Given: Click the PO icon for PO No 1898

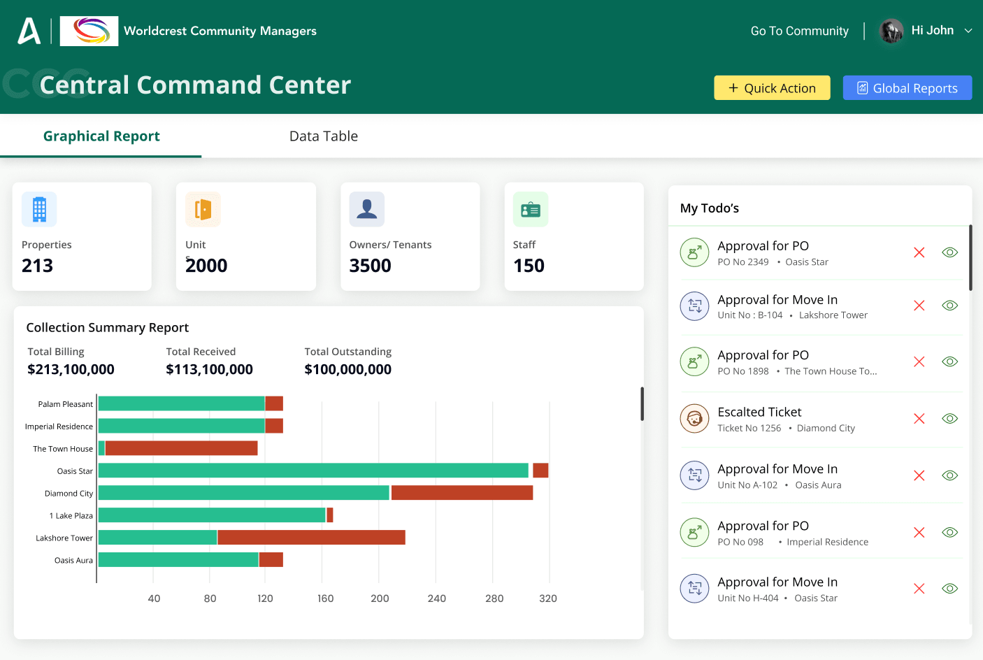Looking at the screenshot, I should pyautogui.click(x=694, y=361).
